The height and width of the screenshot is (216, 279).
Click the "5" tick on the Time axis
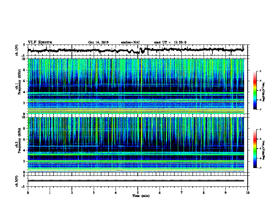(138, 193)
